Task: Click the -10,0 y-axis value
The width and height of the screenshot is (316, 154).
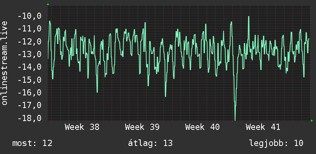Action: coord(30,16)
